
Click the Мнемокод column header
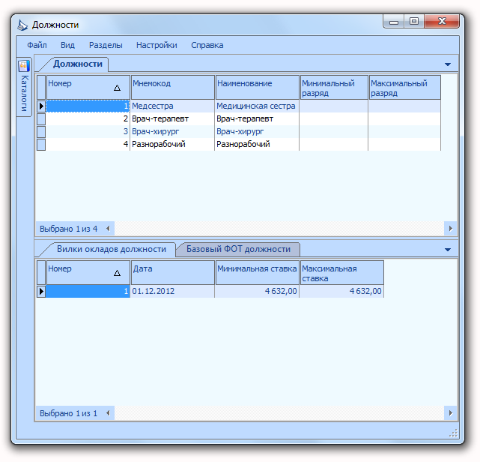pos(173,87)
